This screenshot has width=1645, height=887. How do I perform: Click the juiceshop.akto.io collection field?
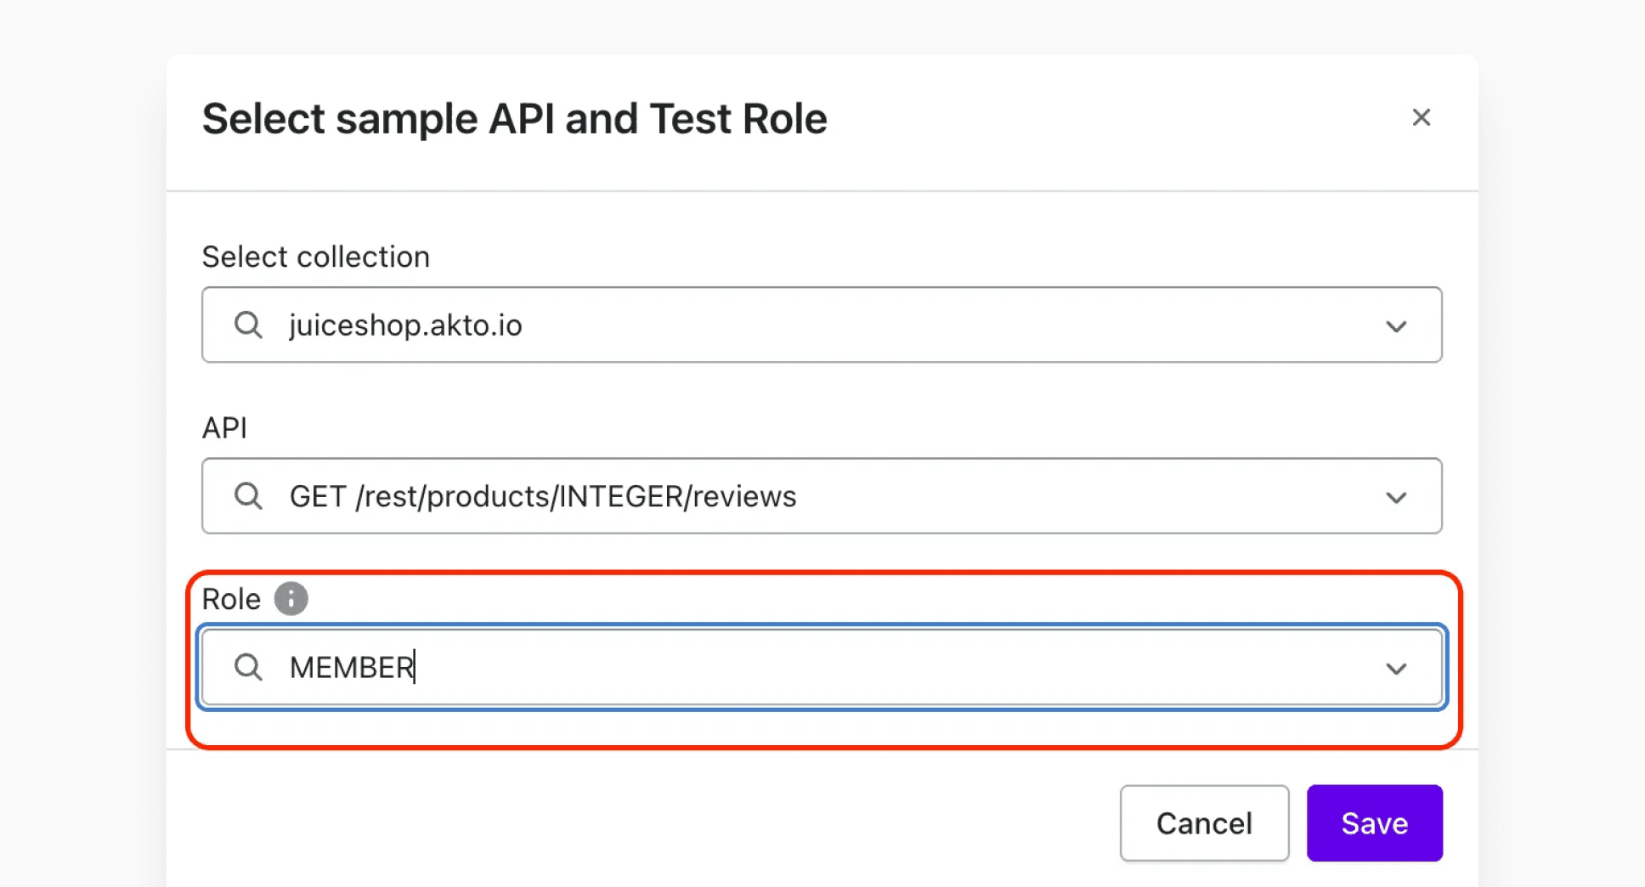(765, 325)
